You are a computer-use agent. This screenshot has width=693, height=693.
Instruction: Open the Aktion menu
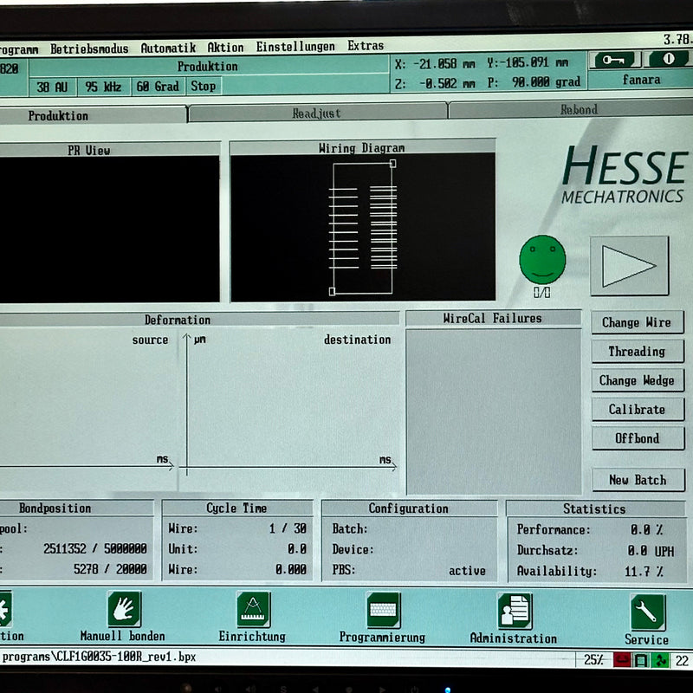click(x=225, y=47)
